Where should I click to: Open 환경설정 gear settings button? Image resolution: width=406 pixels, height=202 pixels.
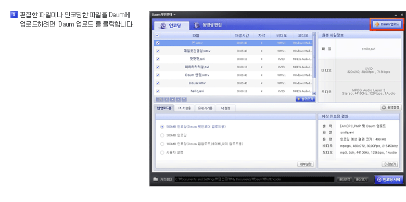click(391, 107)
